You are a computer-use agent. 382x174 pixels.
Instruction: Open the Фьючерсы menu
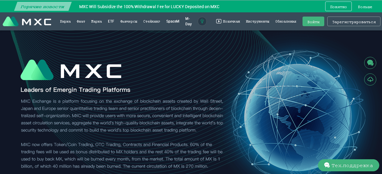(129, 21)
